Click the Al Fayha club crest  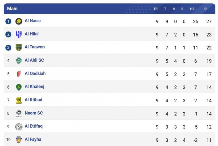coord(19,140)
